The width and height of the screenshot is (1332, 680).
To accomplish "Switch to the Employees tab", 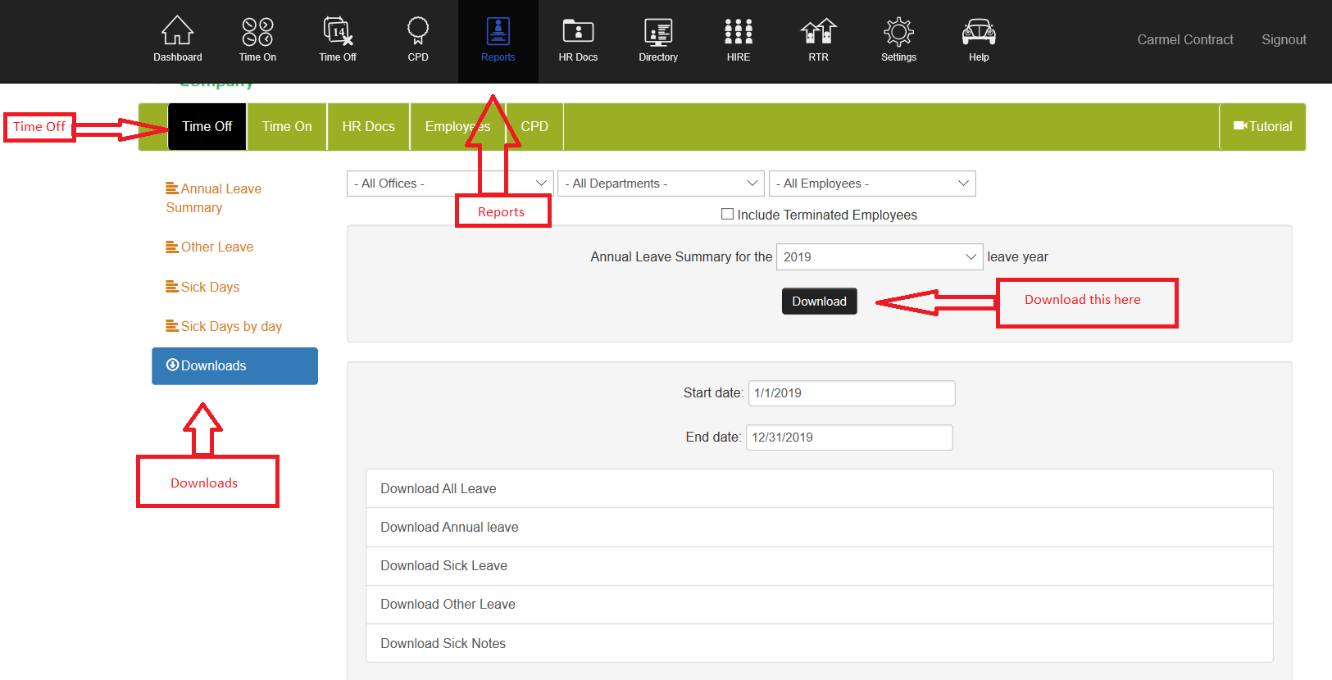I will click(x=443, y=127).
